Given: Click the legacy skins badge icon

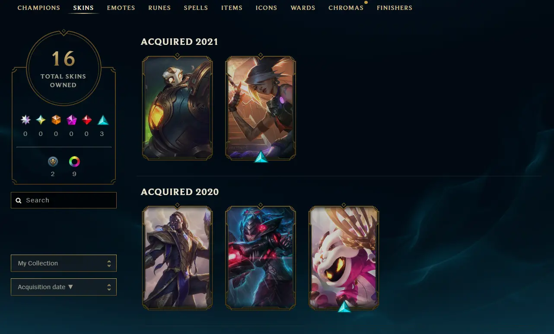Looking at the screenshot, I should point(53,162).
